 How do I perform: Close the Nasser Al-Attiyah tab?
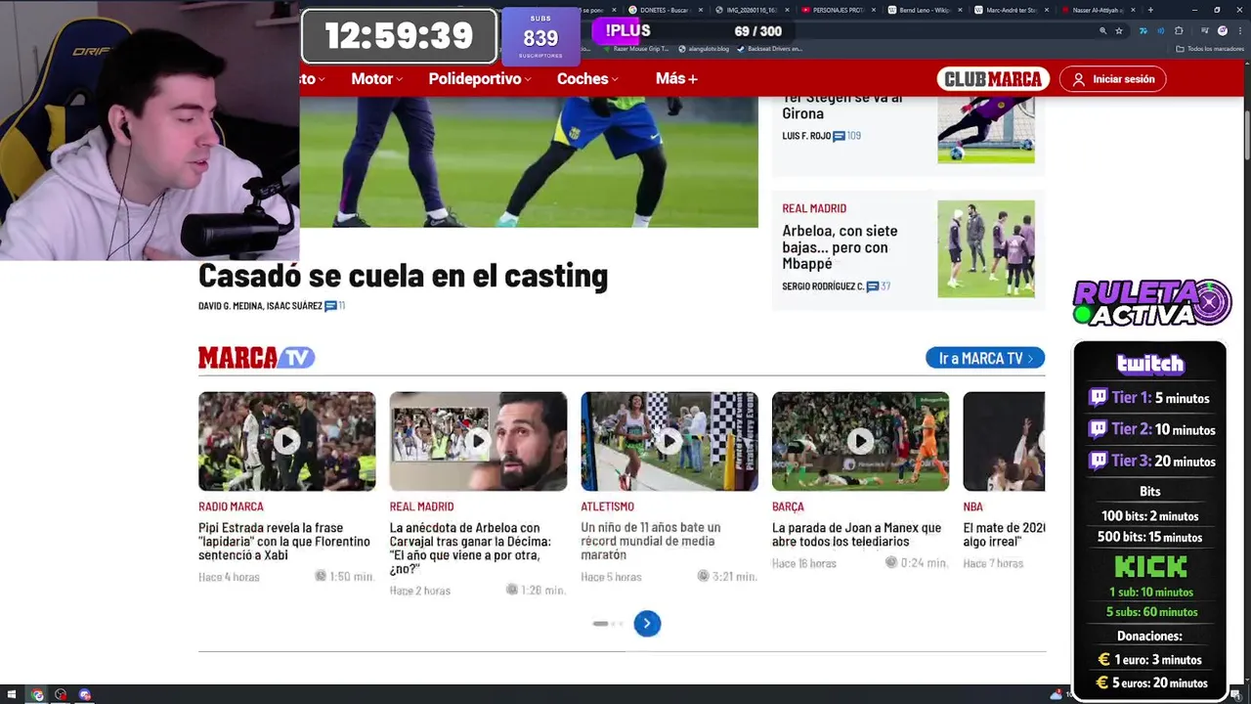(1134, 10)
